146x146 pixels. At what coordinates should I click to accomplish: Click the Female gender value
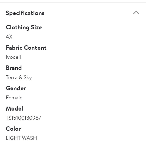14,98
